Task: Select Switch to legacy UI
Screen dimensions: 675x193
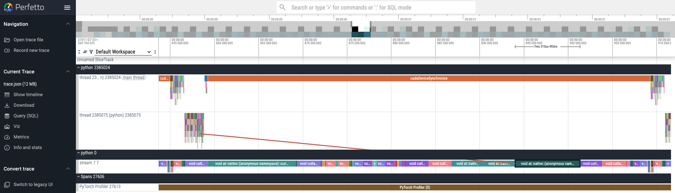Action: 33,185
